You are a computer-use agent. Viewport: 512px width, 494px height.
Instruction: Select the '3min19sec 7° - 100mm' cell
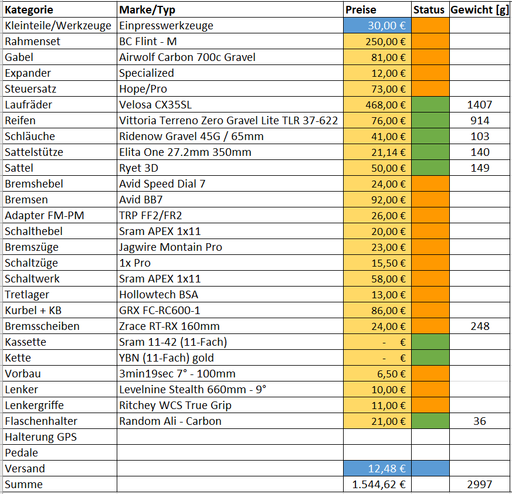[x=230, y=374]
